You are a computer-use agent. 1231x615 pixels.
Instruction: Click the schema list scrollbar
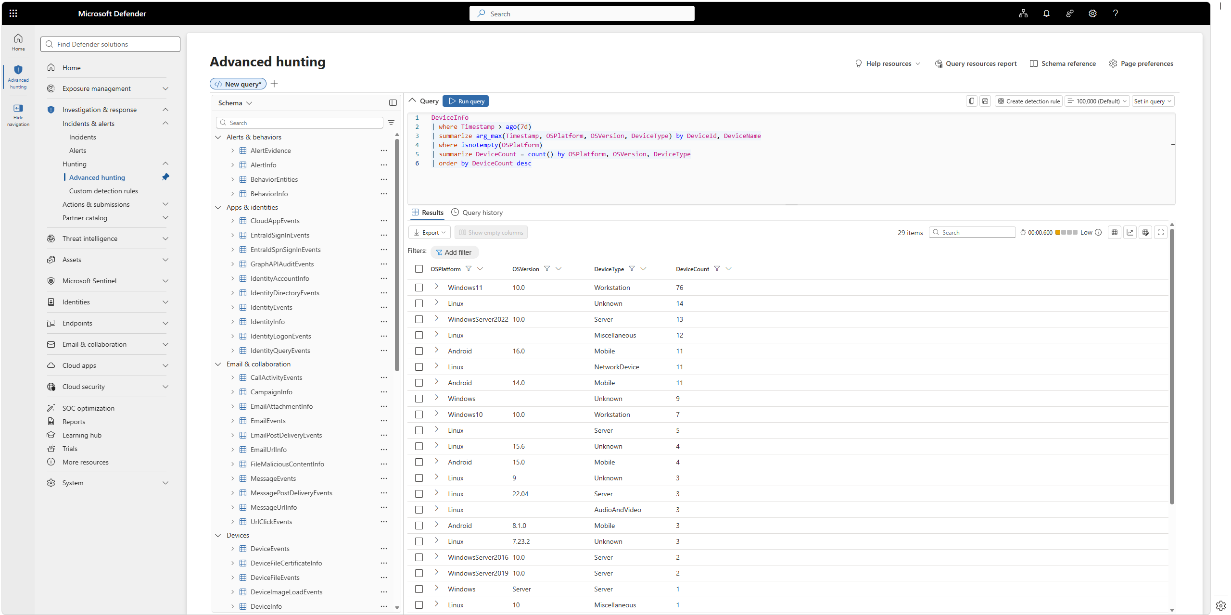pyautogui.click(x=397, y=255)
